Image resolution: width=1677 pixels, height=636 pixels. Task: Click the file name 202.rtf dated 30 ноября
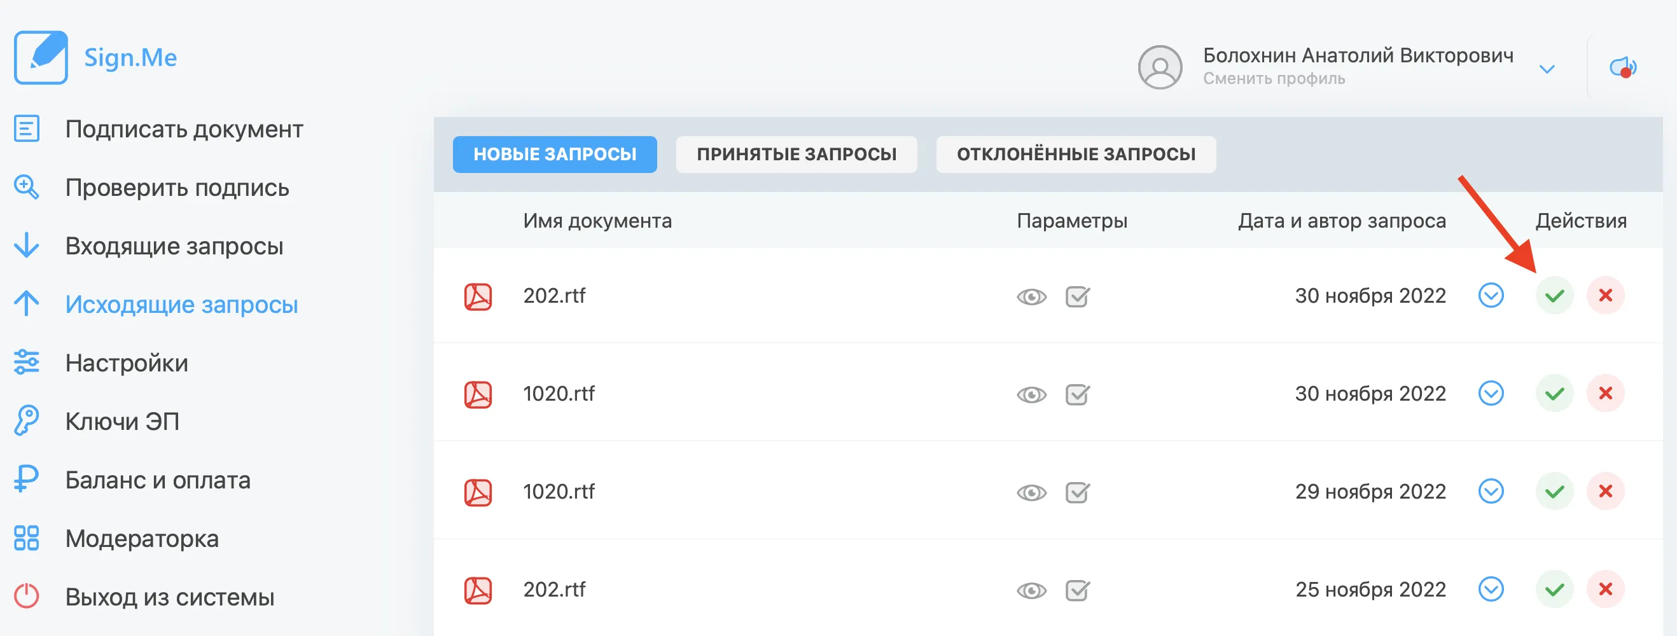tap(554, 296)
